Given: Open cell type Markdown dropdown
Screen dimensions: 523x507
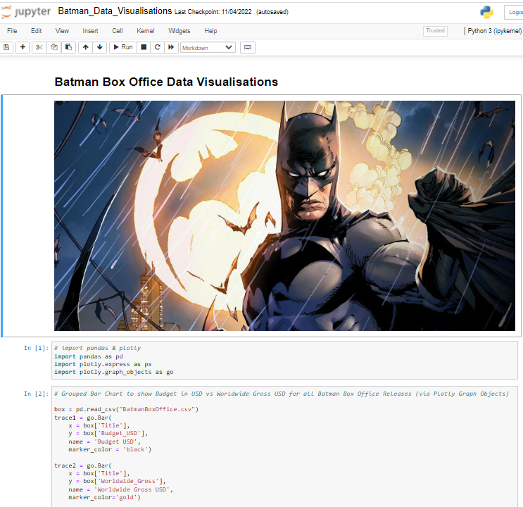Looking at the screenshot, I should [x=208, y=47].
